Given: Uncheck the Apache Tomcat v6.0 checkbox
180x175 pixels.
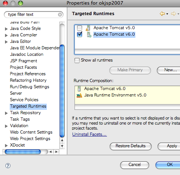Looking at the screenshot, I should [x=80, y=35].
